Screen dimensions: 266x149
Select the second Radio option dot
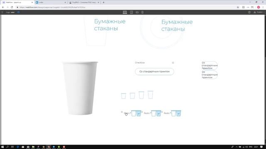pyautogui.click(x=142, y=112)
